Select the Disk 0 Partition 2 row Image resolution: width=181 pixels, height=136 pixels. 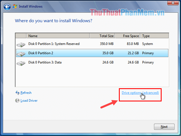click(92, 53)
